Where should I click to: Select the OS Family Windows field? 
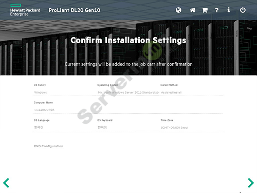tap(65, 93)
